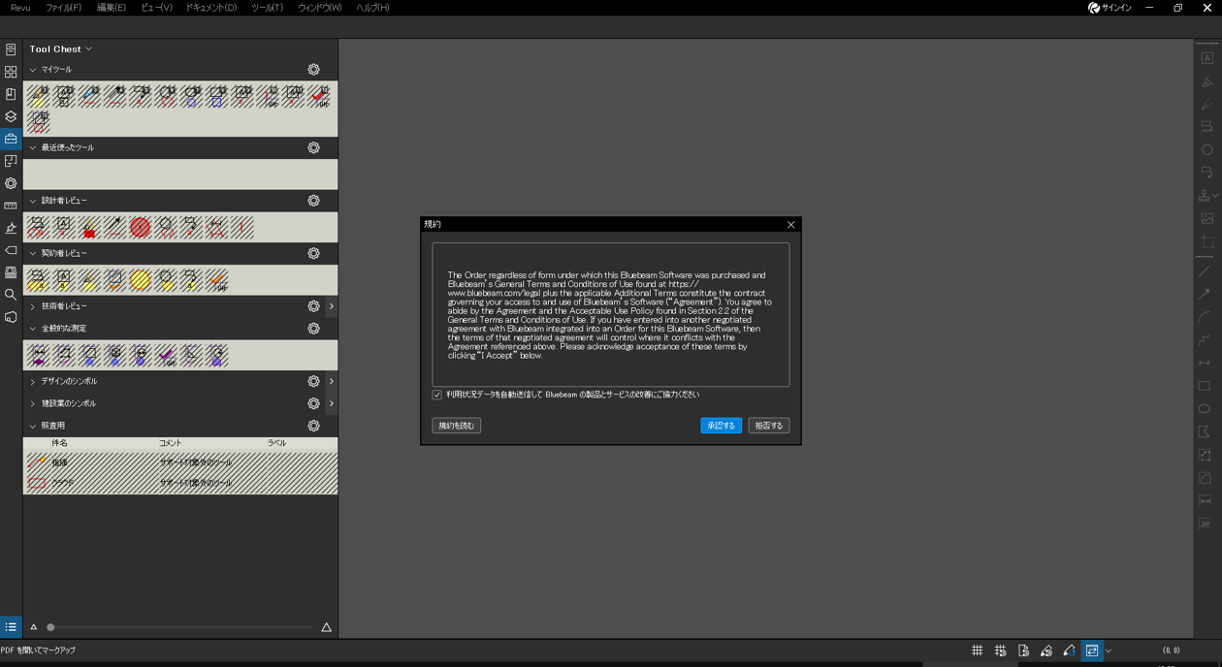Collapse the 最近使ったツール section

coord(33,147)
